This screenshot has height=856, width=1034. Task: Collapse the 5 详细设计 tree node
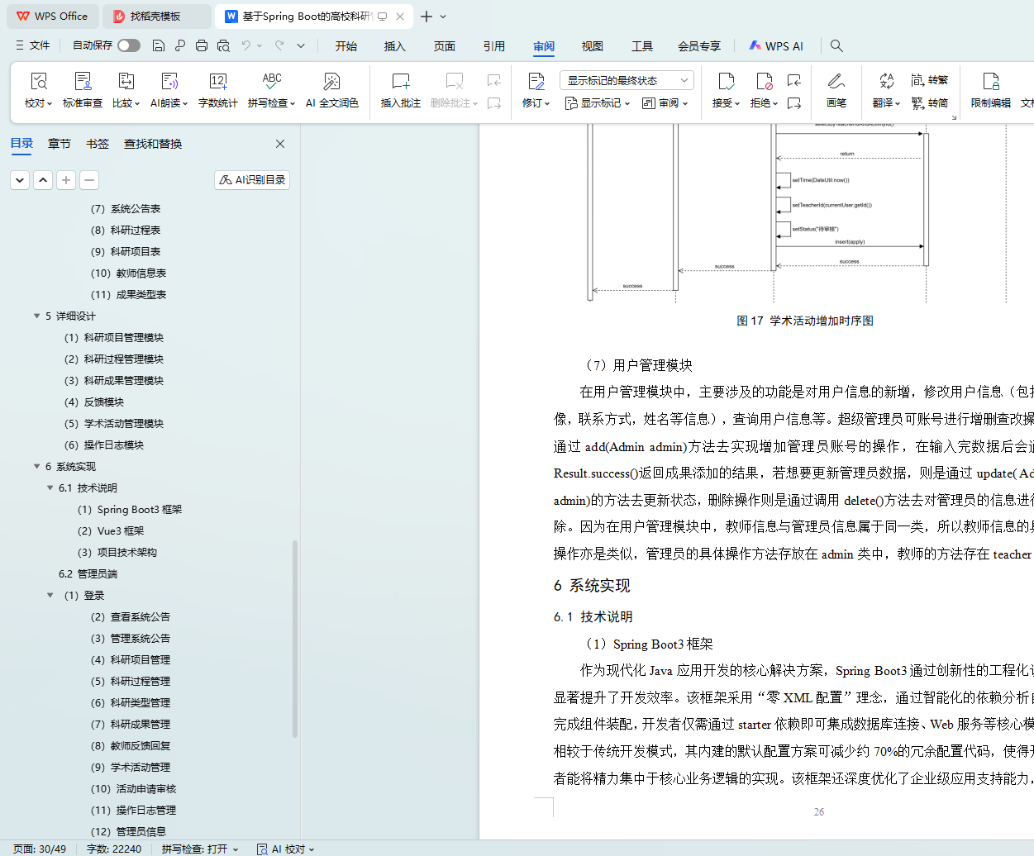36,316
